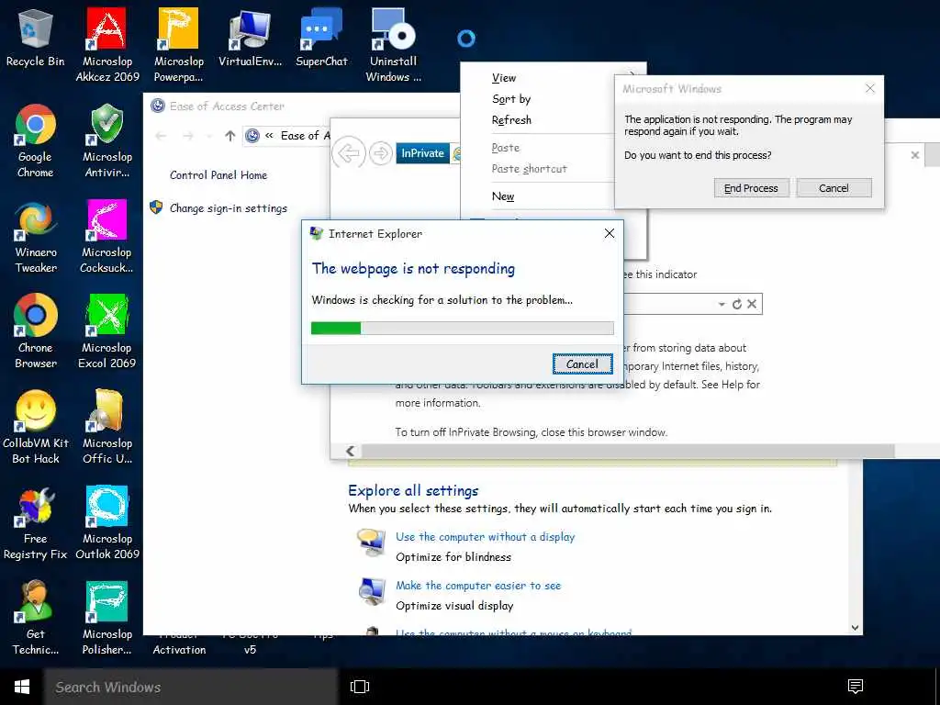Open Microslop Outlok 2069 icon
This screenshot has height=705, width=940.
(107, 522)
